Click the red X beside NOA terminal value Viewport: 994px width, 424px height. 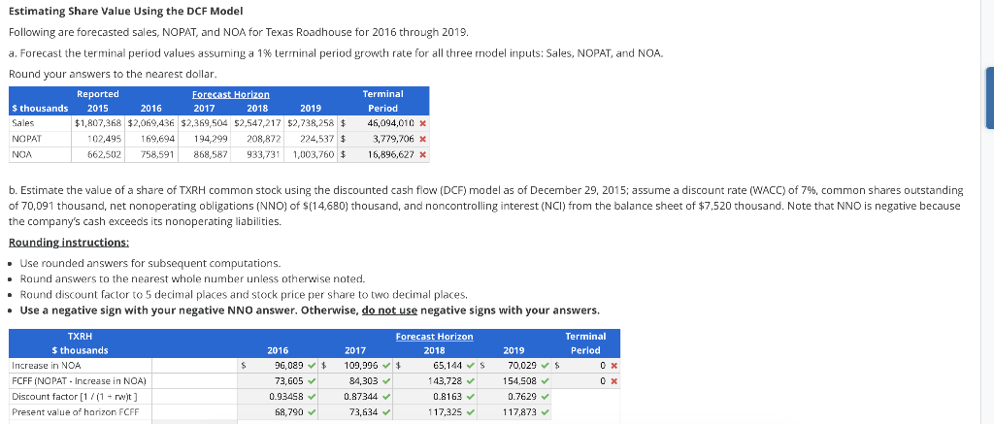pos(422,154)
